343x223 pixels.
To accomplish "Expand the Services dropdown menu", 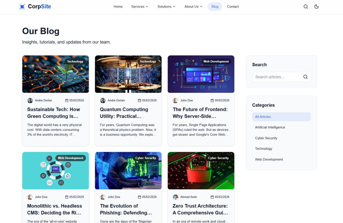I will pyautogui.click(x=140, y=6).
